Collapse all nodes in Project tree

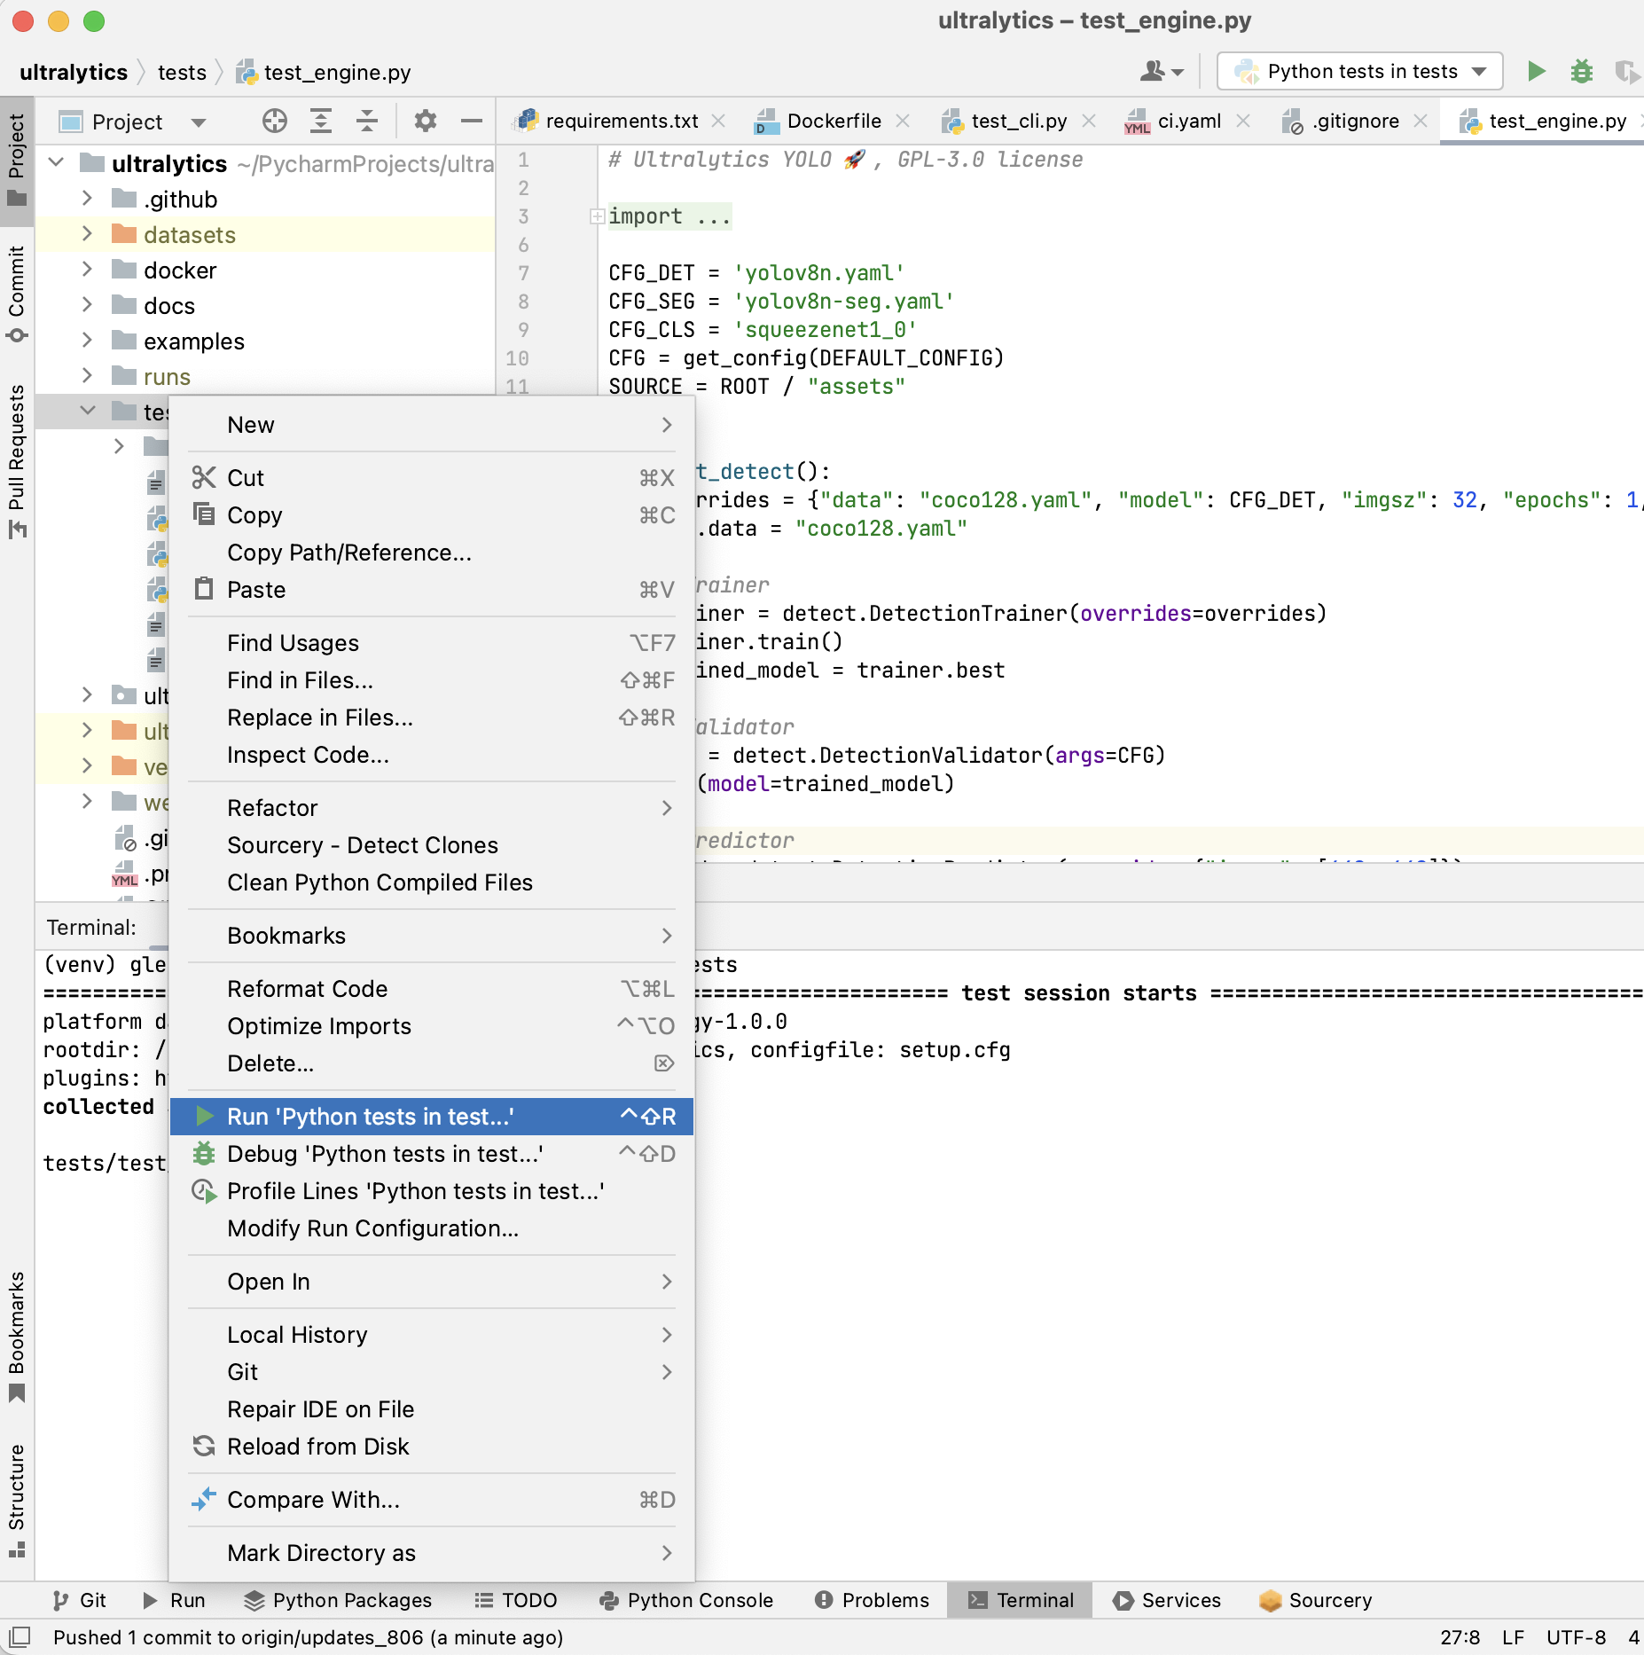point(367,122)
